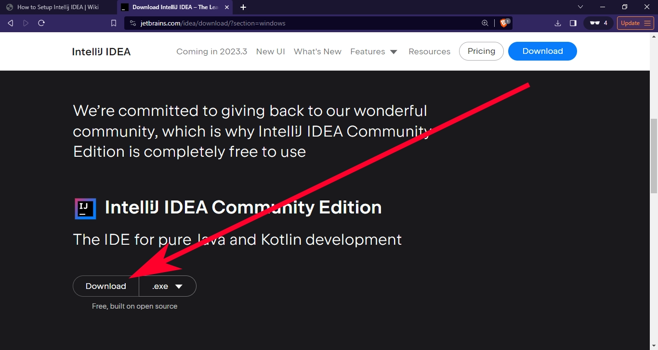Click the page zoom magnifier icon
Viewport: 658px width, 350px height.
tap(485, 23)
